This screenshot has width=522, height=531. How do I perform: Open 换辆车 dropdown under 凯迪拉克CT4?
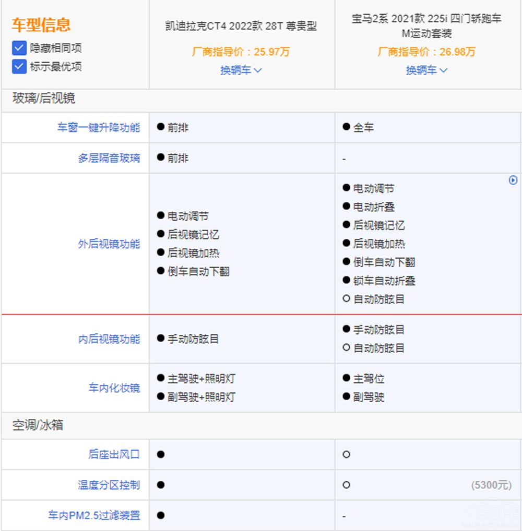click(241, 70)
